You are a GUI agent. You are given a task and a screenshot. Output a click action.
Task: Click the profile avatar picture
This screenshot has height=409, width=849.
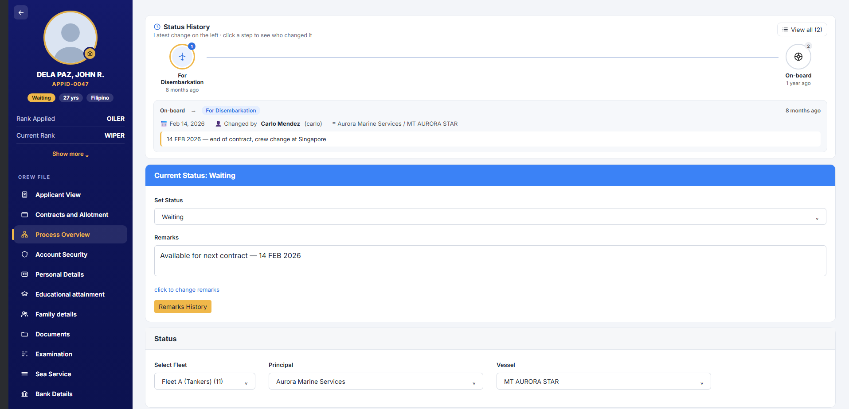point(70,38)
